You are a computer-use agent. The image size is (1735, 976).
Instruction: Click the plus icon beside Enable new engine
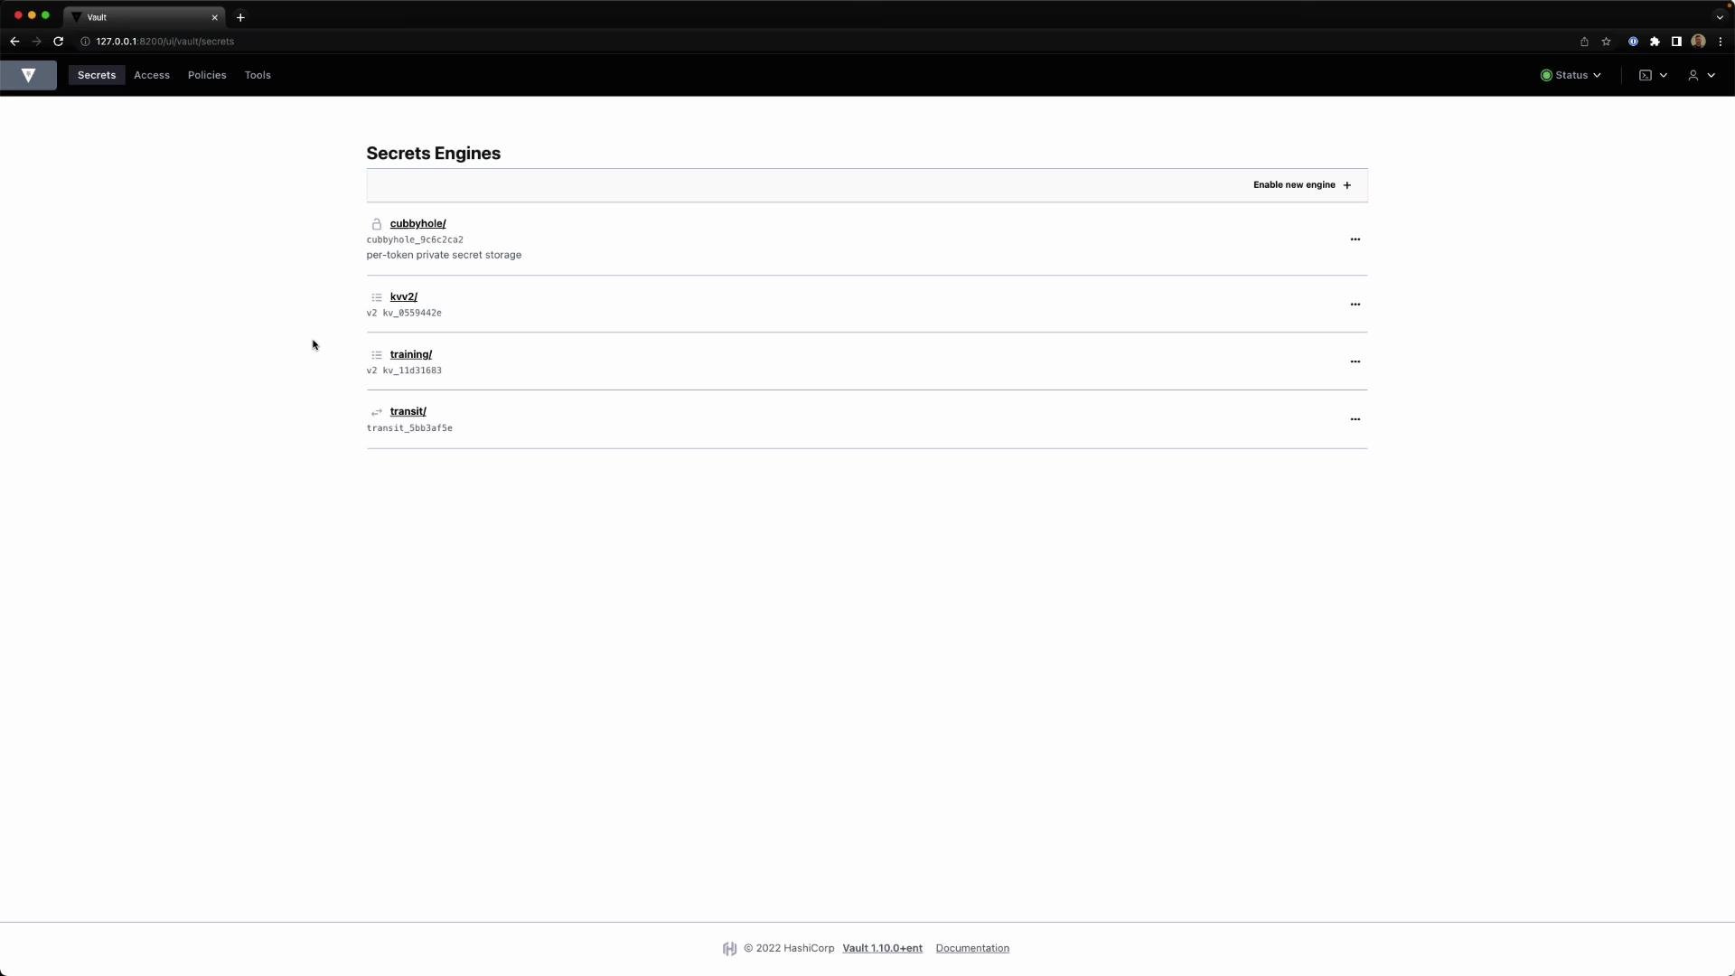click(1347, 185)
